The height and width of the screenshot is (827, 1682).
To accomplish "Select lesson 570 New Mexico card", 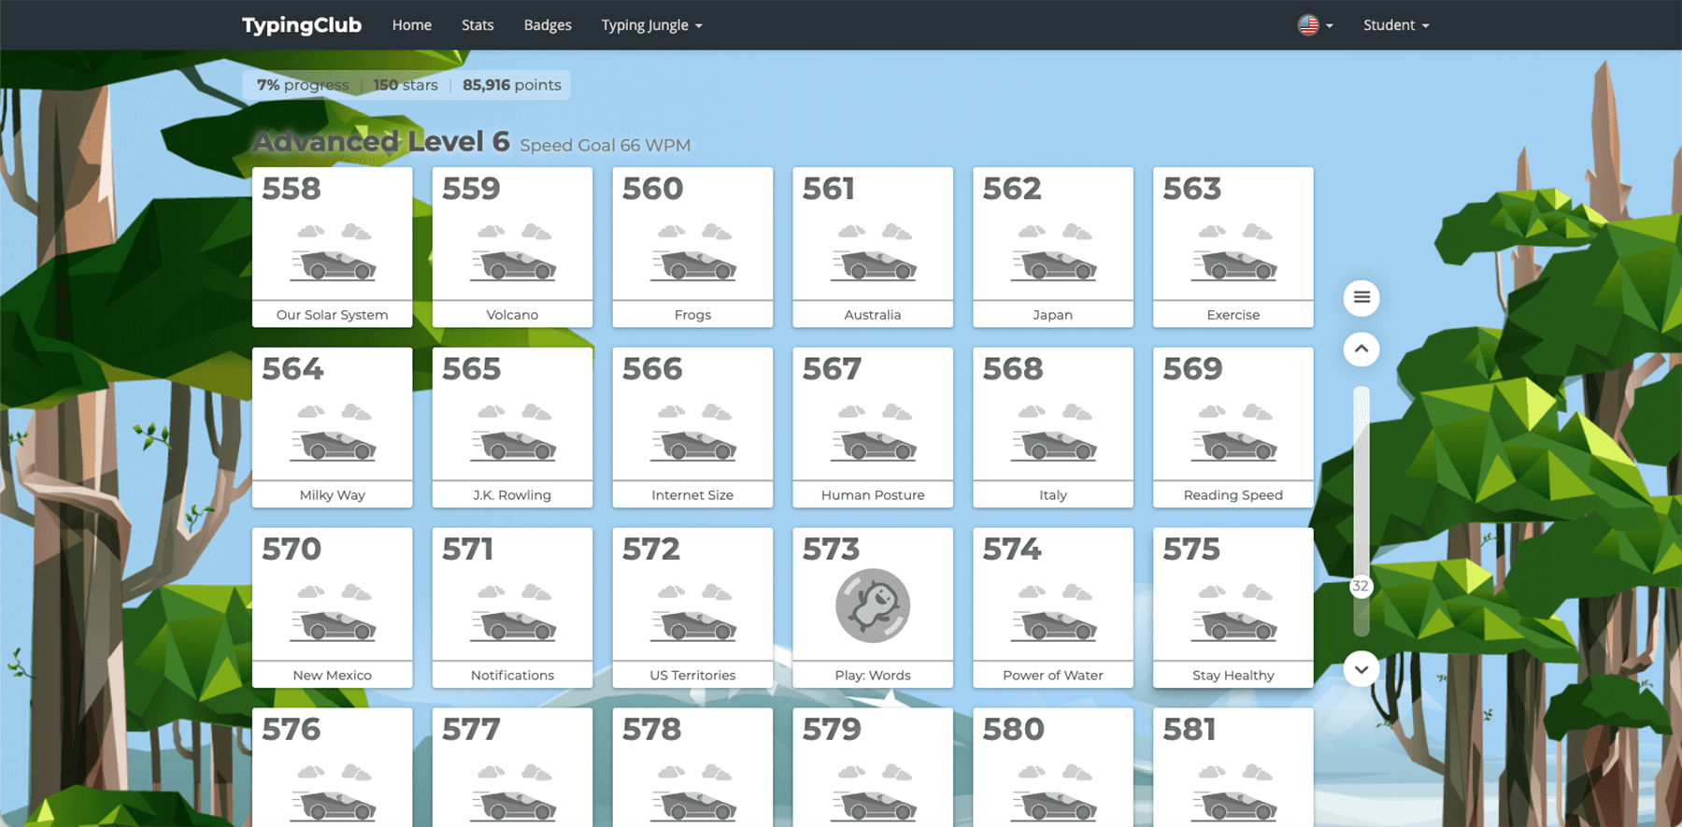I will (x=332, y=607).
